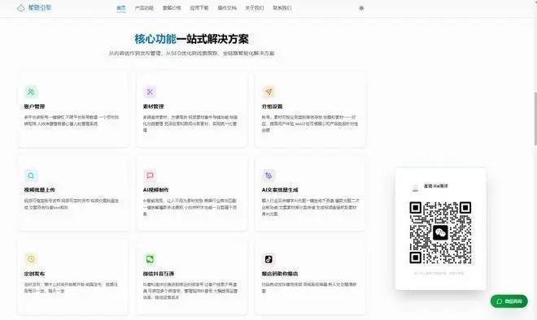The width and height of the screenshot is (537, 320).
Task: Click the green WeChat icon for 微信抖音互通
Action: pos(150,259)
